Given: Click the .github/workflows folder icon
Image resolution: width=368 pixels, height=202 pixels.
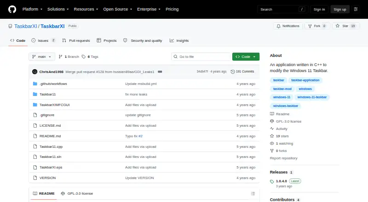Looking at the screenshot, I should pos(35,84).
